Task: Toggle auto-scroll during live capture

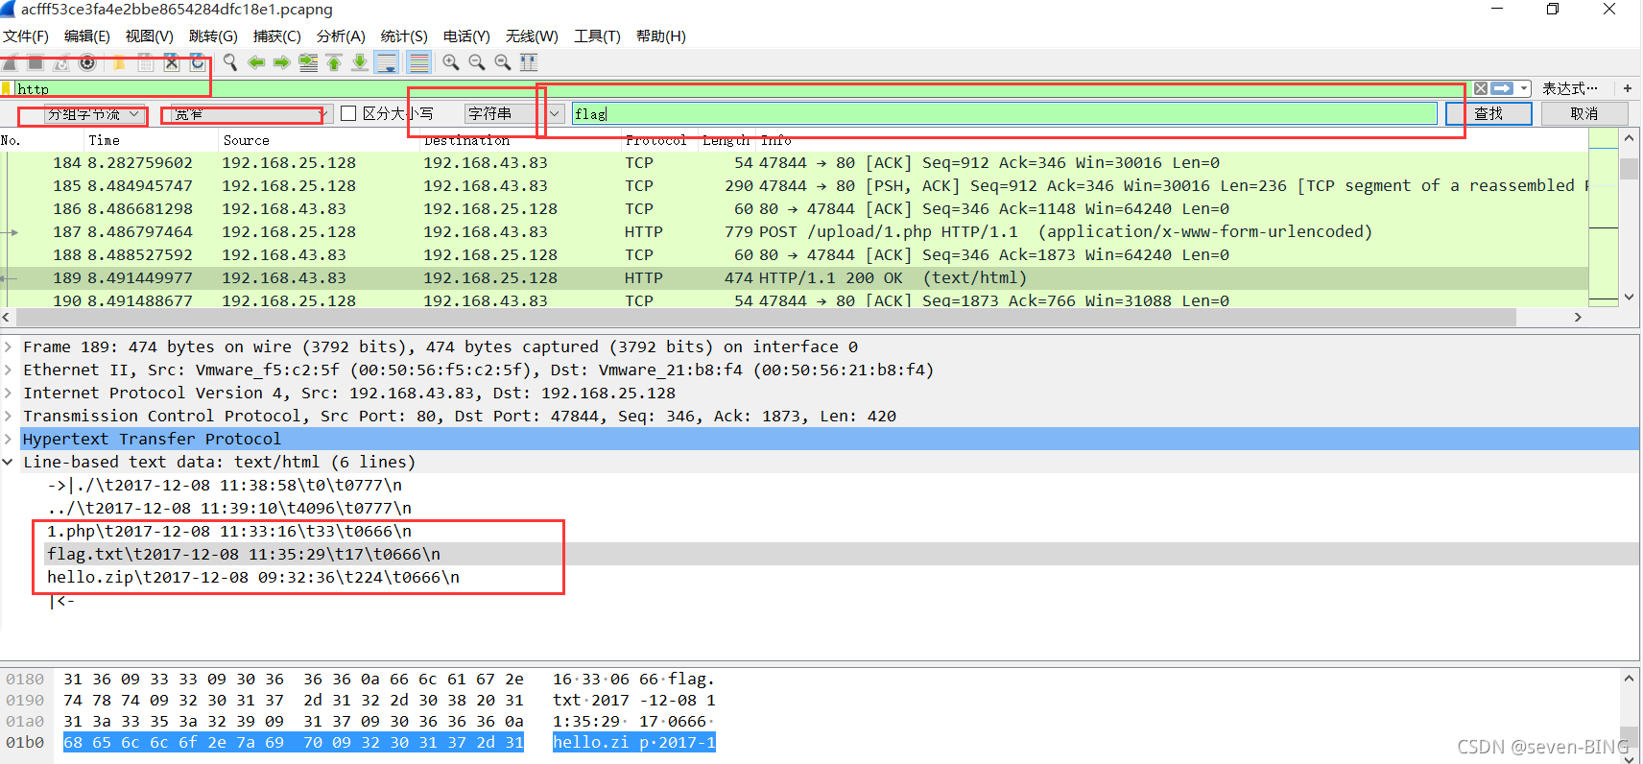Action: coord(387,62)
